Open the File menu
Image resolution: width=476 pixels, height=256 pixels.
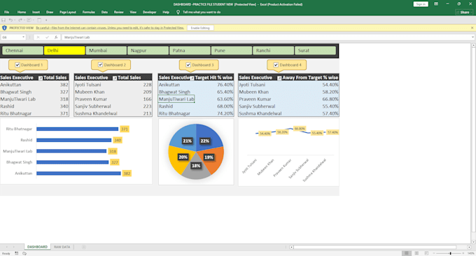7,12
